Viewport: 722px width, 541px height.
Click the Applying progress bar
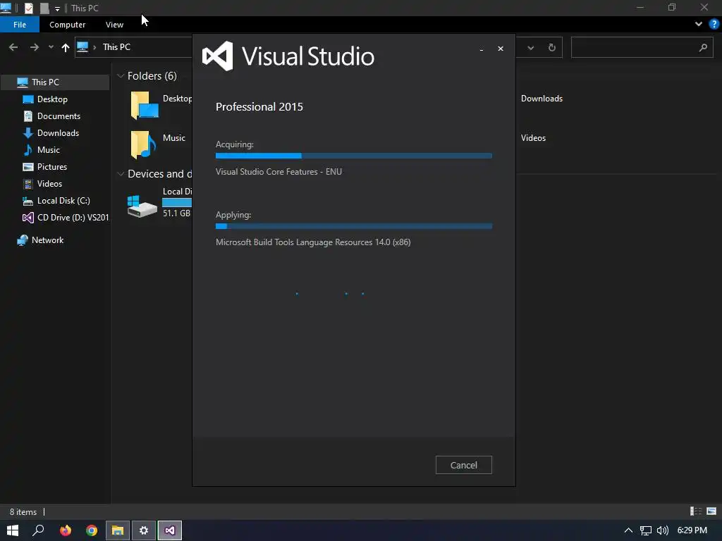pyautogui.click(x=354, y=226)
